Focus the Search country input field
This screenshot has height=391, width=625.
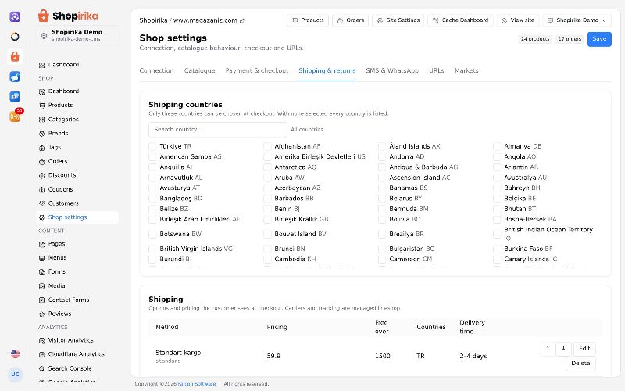pos(218,130)
